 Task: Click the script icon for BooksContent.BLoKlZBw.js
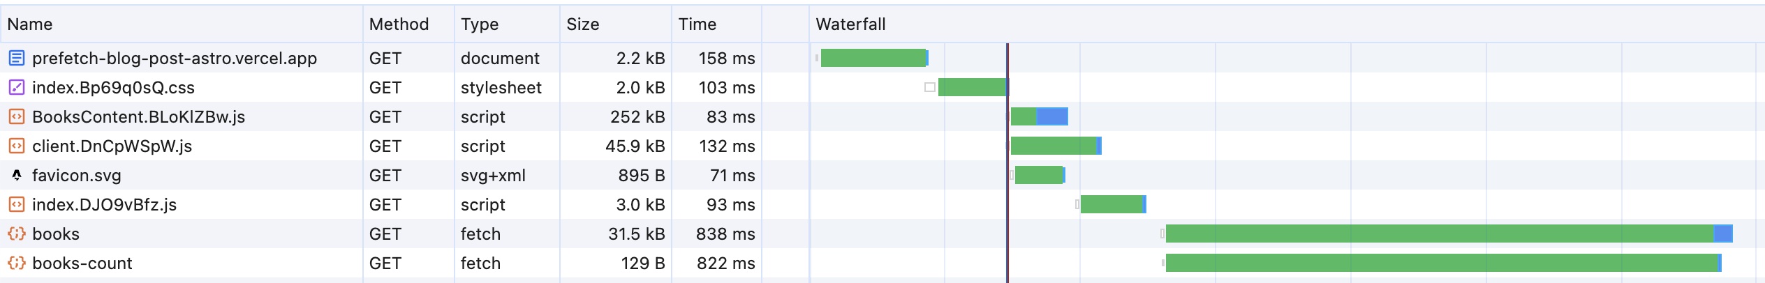click(17, 116)
